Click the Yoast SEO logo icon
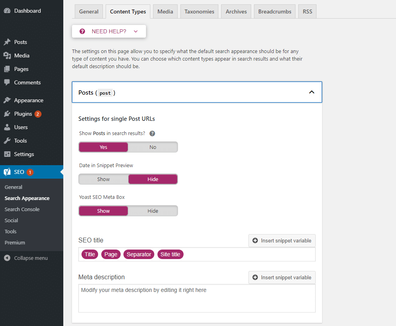Viewport: 396px width, 326px height. point(7,172)
